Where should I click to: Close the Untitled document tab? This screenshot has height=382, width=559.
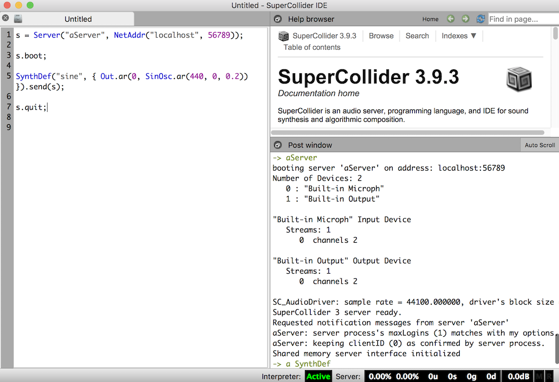6,18
